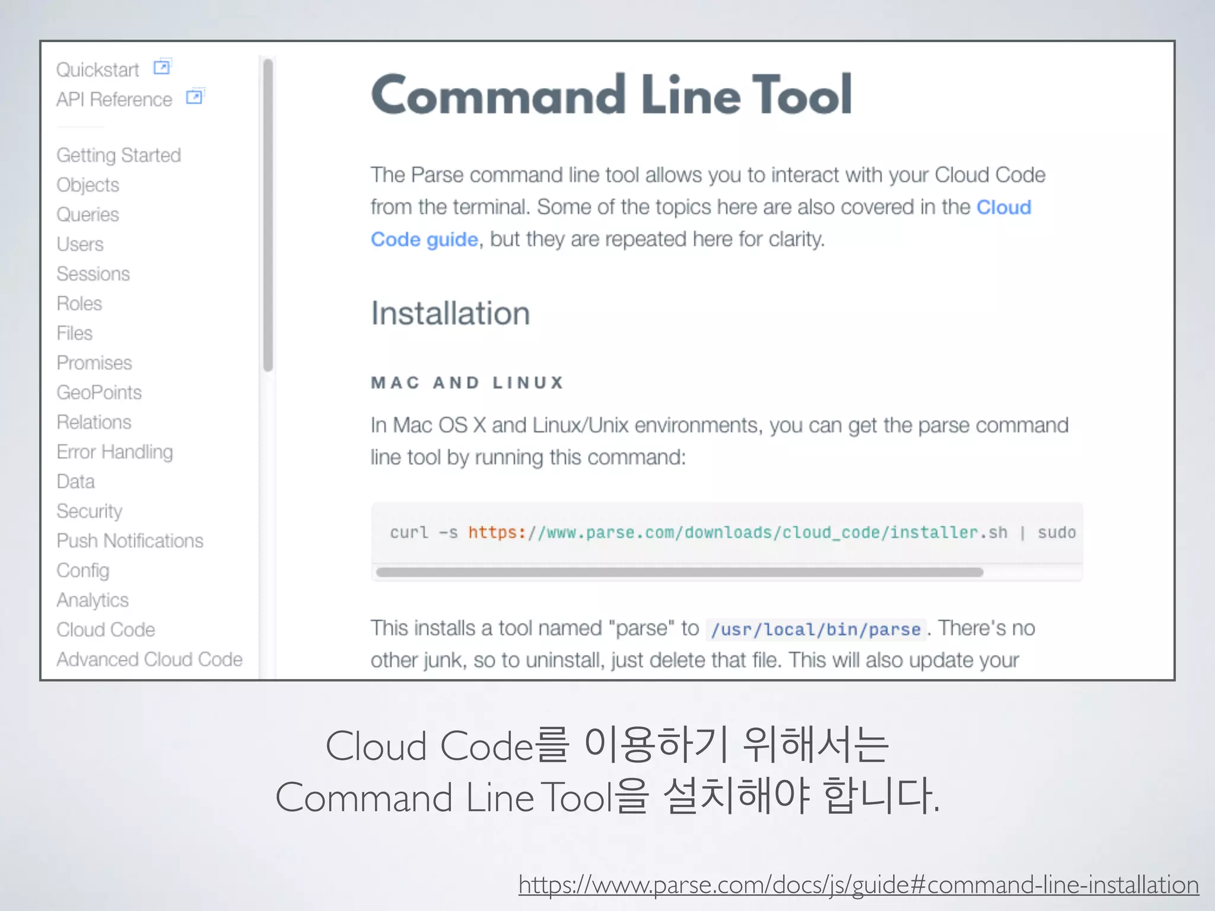The width and height of the screenshot is (1215, 911).
Task: Open Advanced Cloud Code section
Action: coord(150,660)
